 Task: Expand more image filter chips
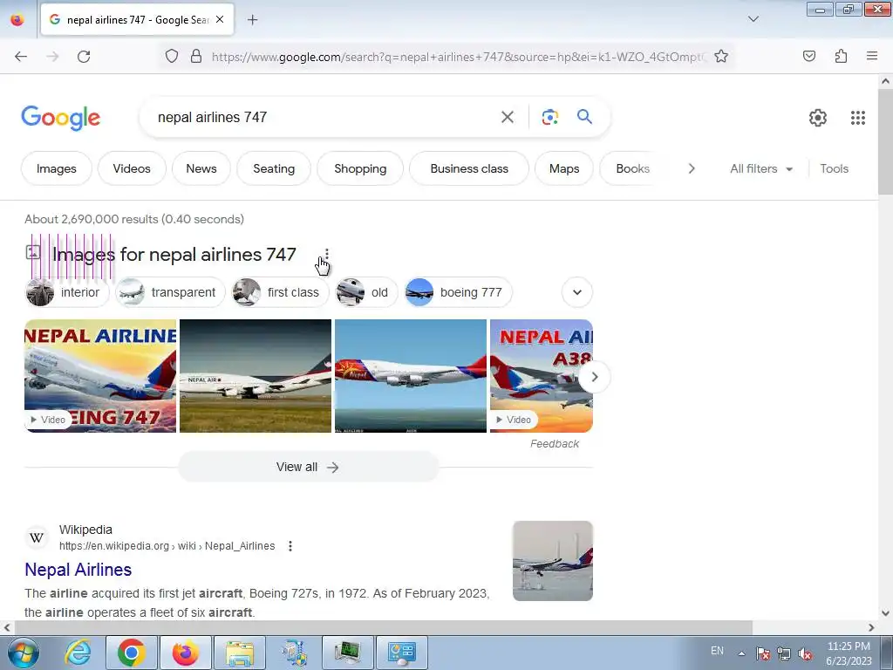click(x=577, y=292)
